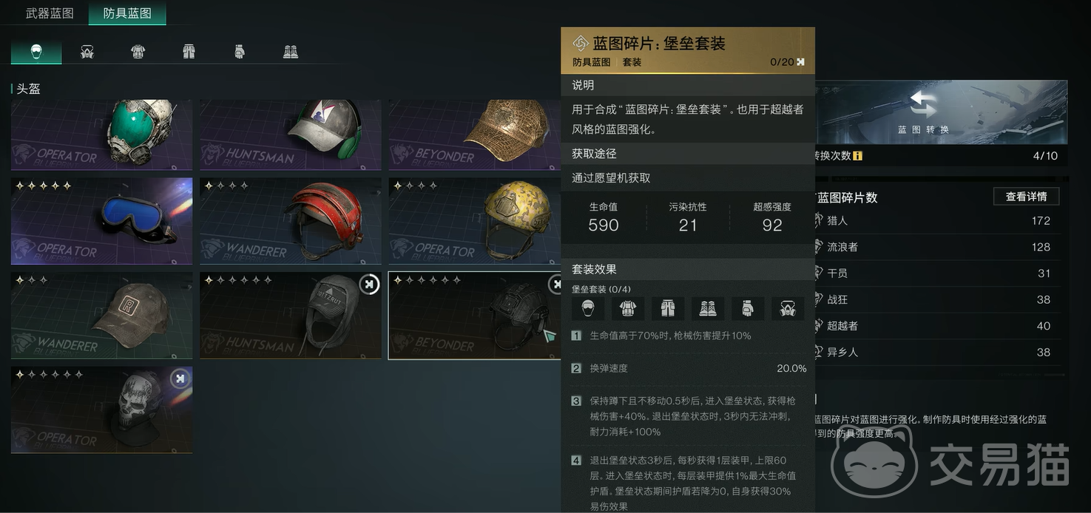Click the helmet piece icon in 堡垒套装
Viewport: 1091px width, 513px height.
[588, 308]
